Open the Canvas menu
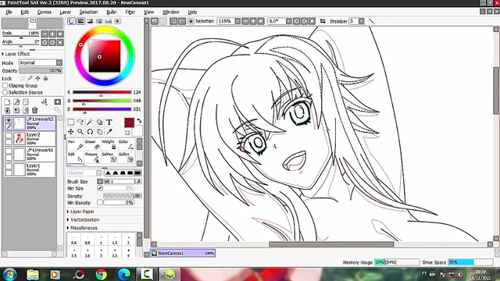500x281 pixels. point(45,12)
